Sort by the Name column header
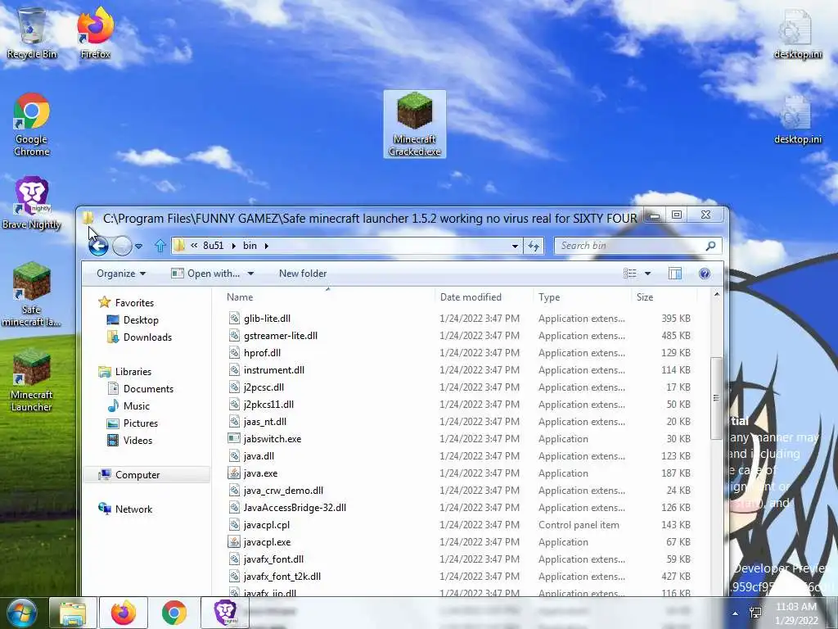Screen dimensions: 838x629 pos(328,296)
